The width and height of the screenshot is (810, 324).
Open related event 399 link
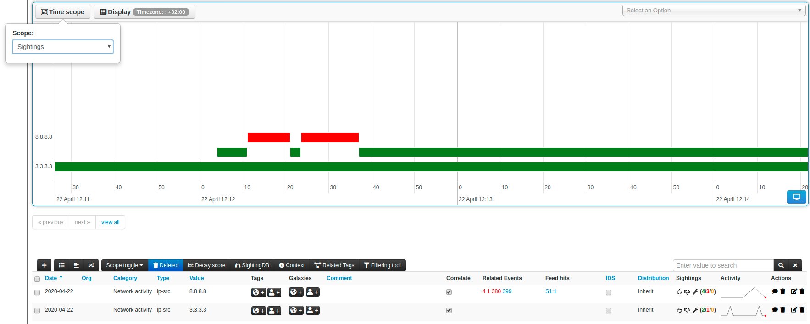[x=507, y=291]
